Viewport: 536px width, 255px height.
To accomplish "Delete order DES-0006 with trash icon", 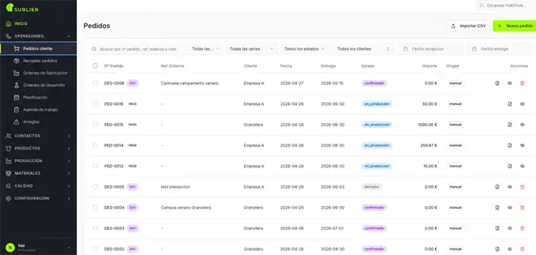I will click(522, 83).
